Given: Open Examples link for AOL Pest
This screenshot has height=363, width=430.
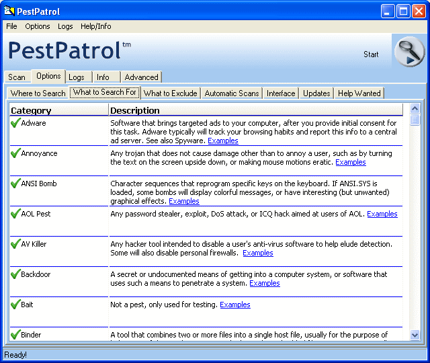Looking at the screenshot, I should click(382, 214).
